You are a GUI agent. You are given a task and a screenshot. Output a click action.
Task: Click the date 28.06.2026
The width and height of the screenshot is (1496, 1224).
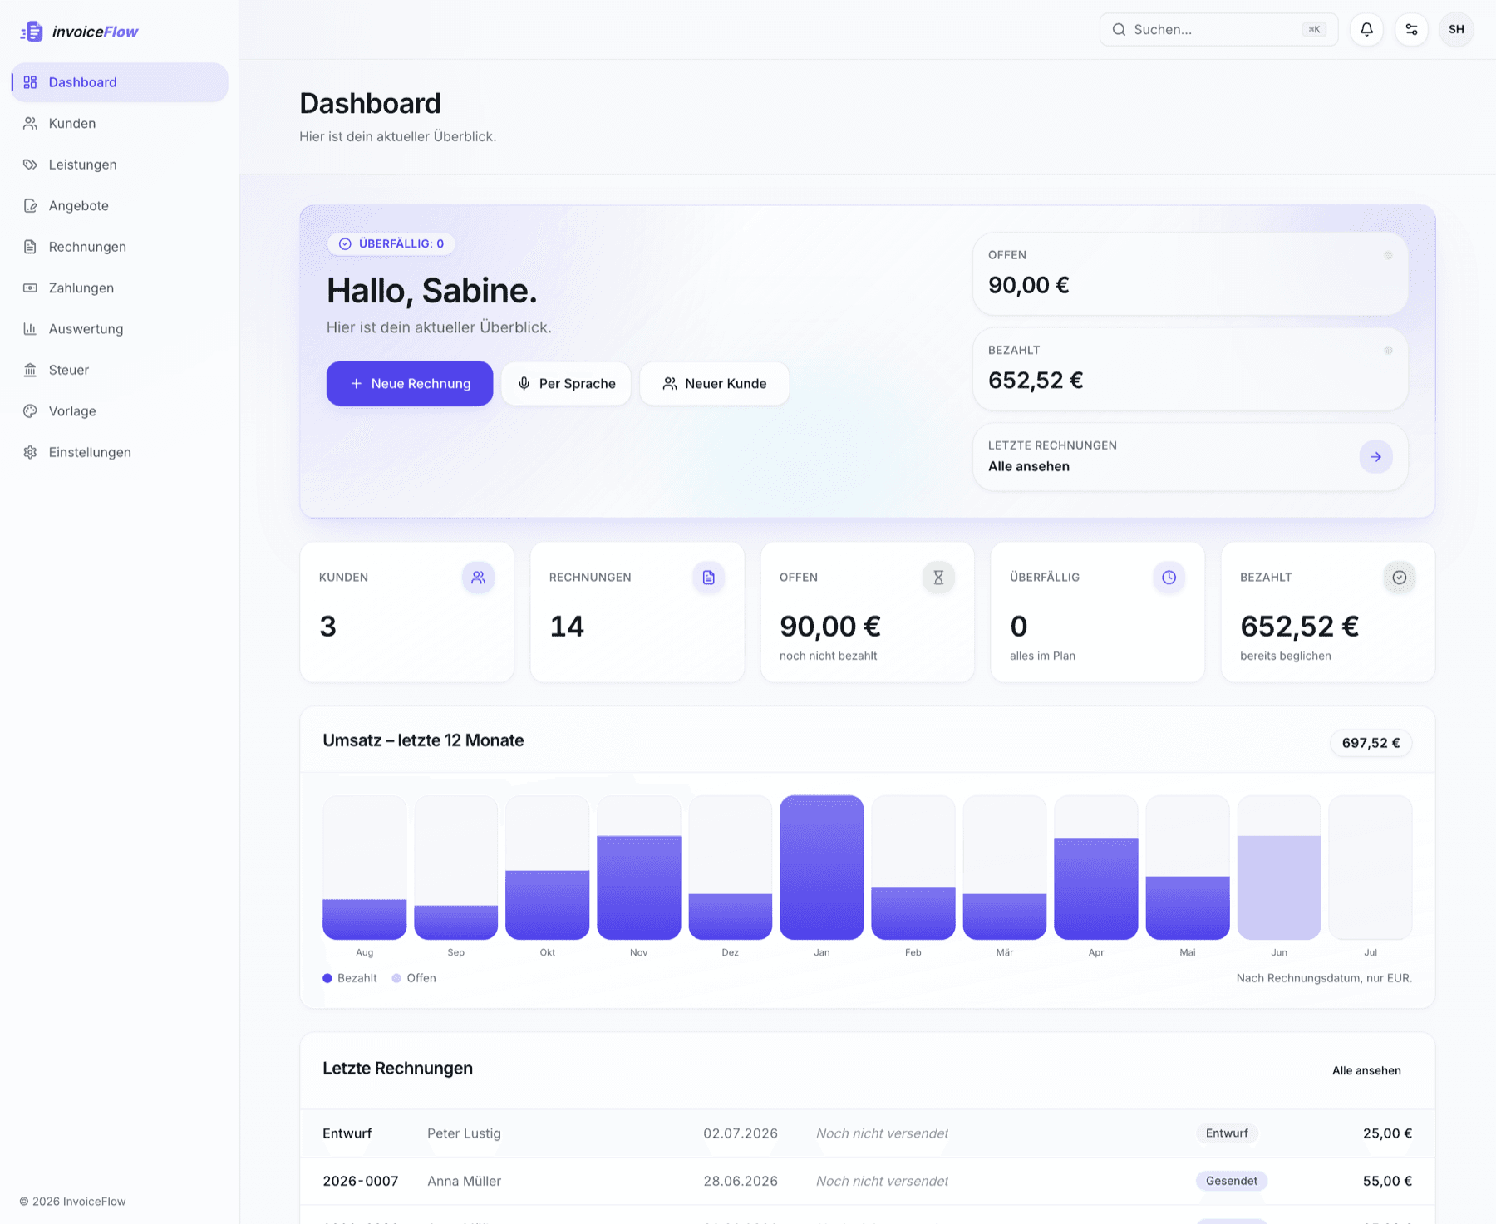pos(741,1181)
